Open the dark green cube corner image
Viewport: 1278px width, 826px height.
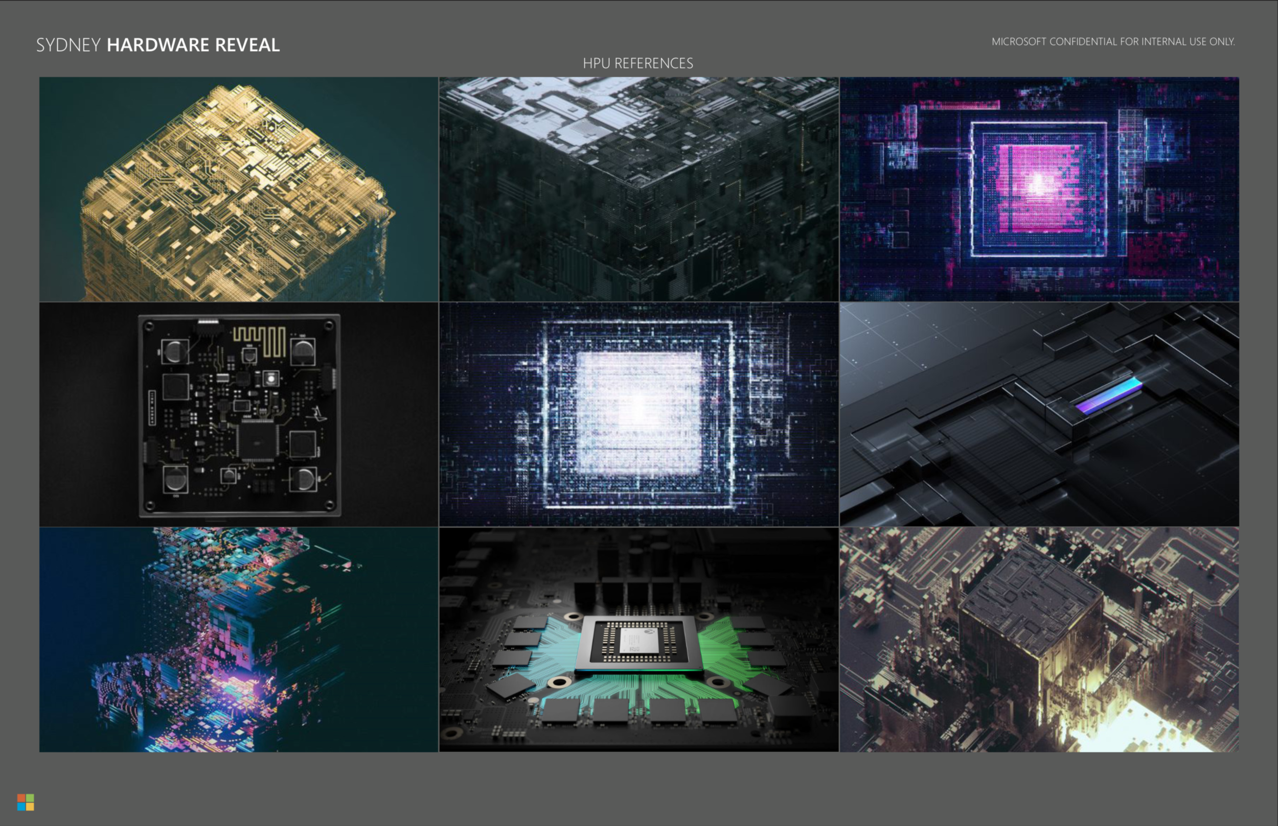[x=638, y=189]
